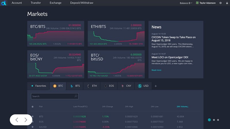Click the 43.804 volume value
The height and width of the screenshot is (129, 230).
point(180,116)
